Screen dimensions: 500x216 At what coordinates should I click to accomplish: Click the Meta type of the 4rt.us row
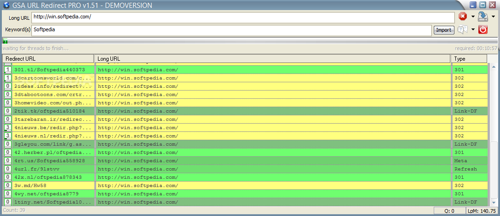(x=461, y=161)
